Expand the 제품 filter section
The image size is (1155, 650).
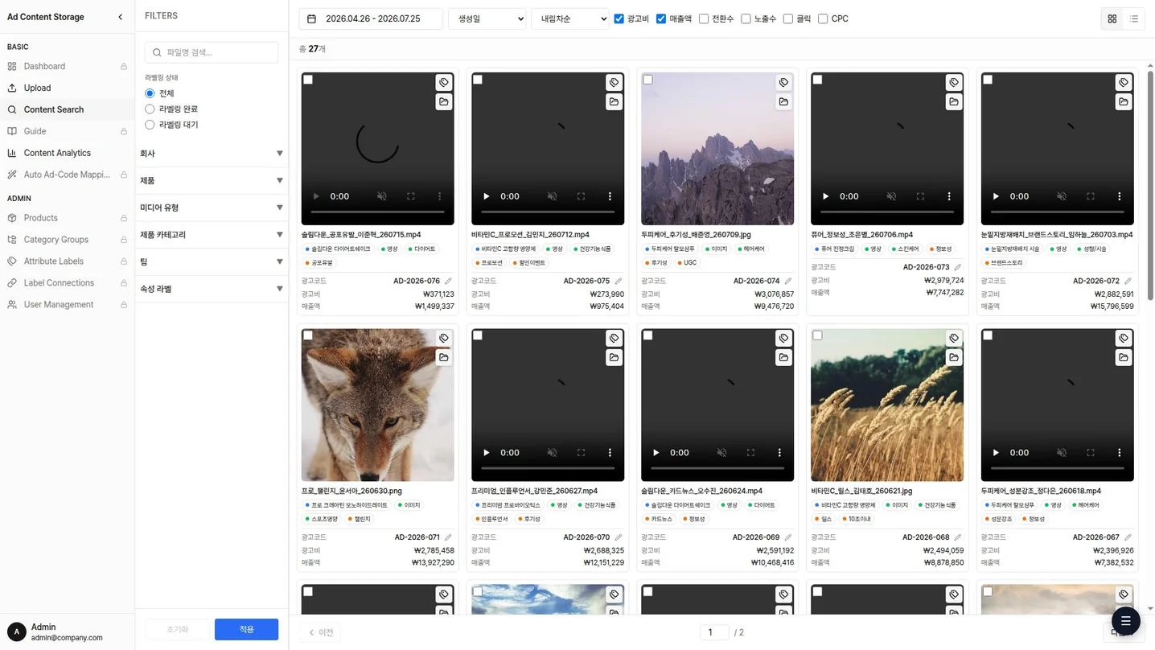coord(212,180)
